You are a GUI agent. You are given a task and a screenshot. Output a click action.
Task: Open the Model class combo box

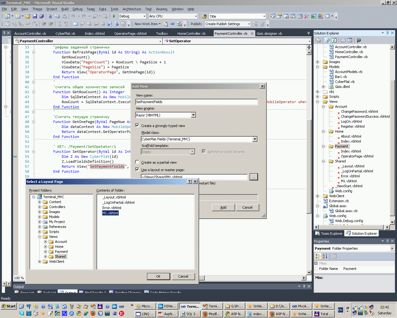click(x=255, y=139)
